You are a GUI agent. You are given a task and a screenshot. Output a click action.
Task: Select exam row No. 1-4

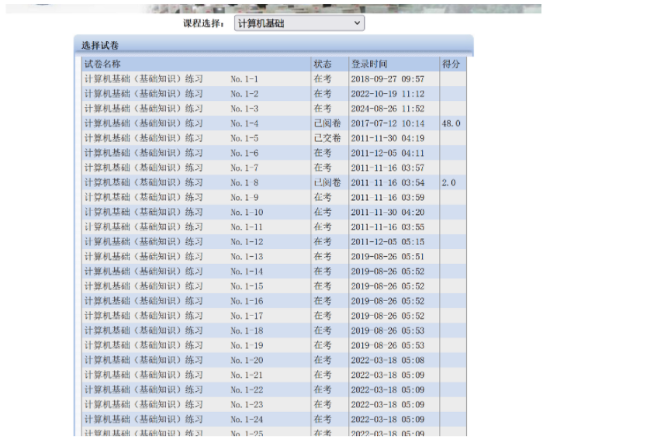pos(274,123)
